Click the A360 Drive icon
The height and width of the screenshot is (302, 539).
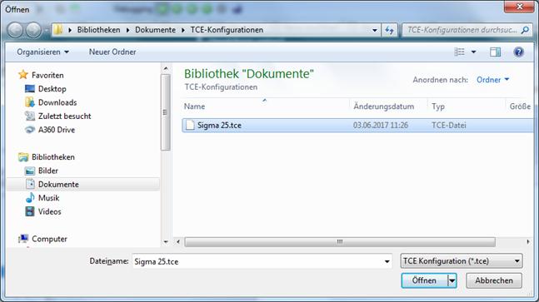click(x=30, y=130)
